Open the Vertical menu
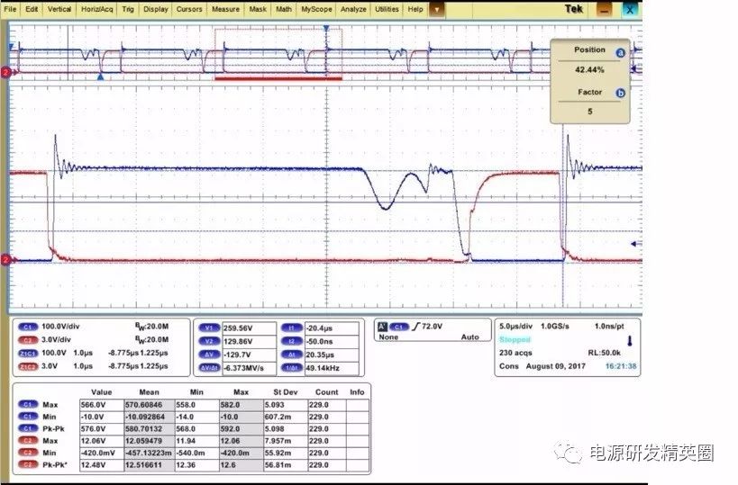This screenshot has height=485, width=738. pos(59,9)
